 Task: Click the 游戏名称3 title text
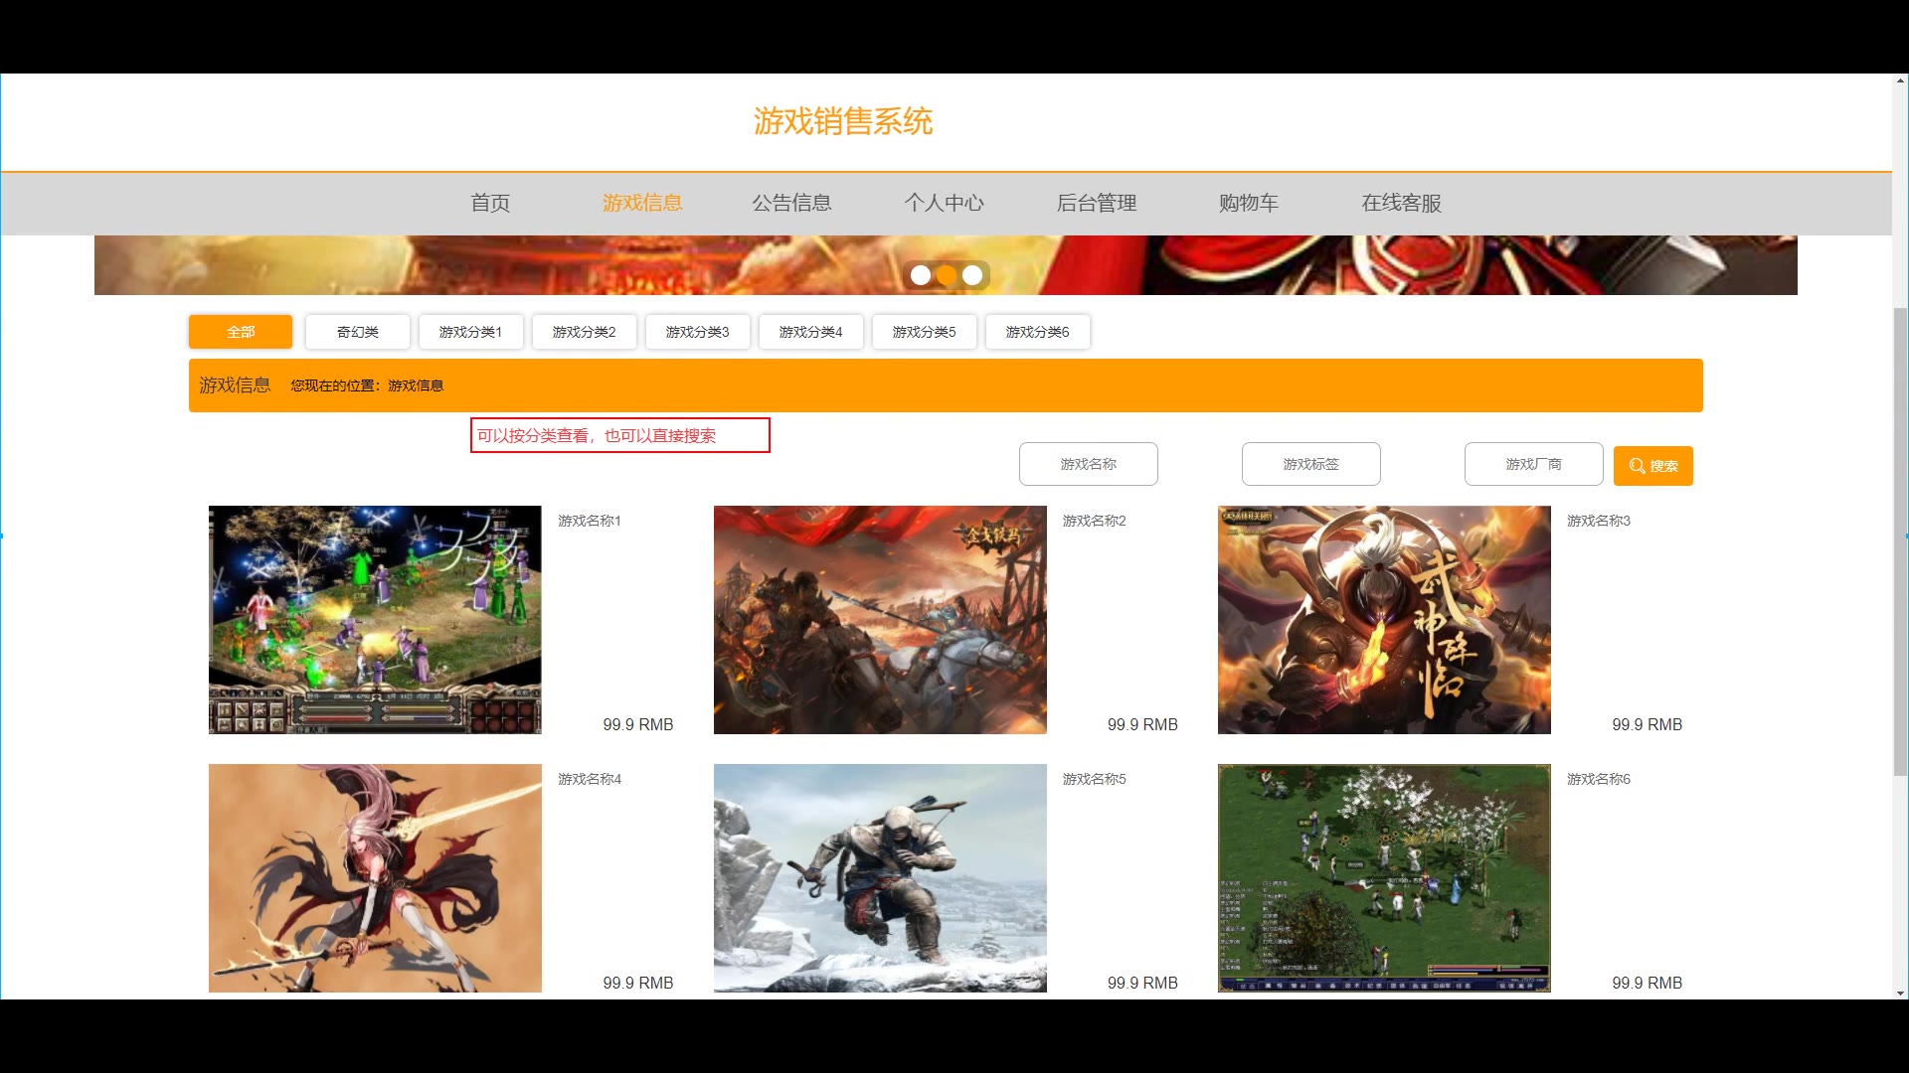tap(1599, 521)
